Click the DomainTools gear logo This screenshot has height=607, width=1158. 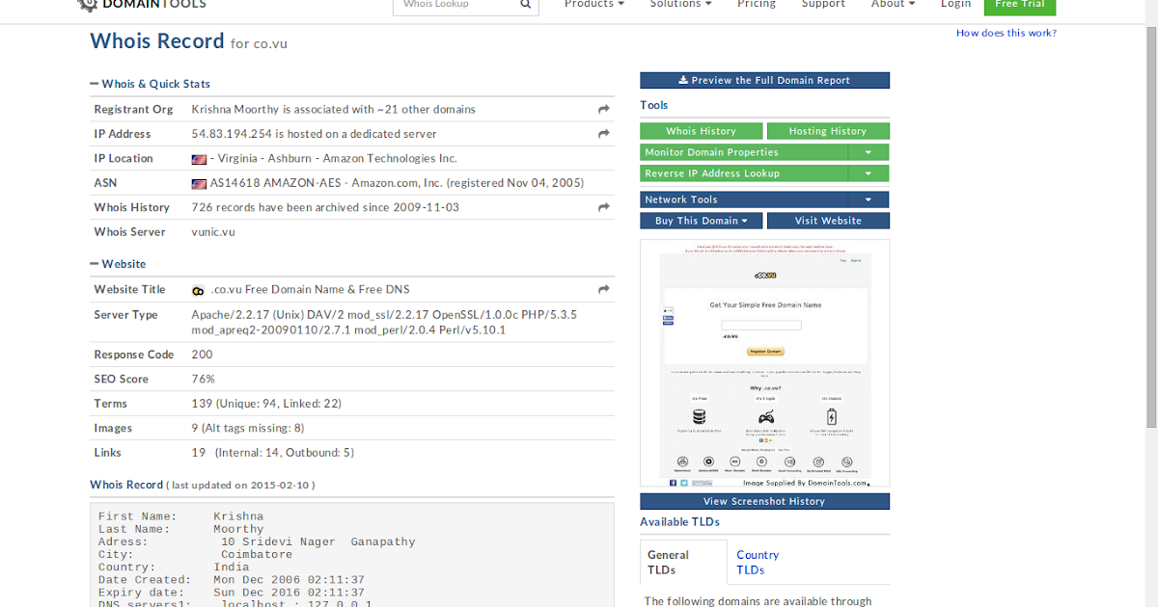pos(88,5)
